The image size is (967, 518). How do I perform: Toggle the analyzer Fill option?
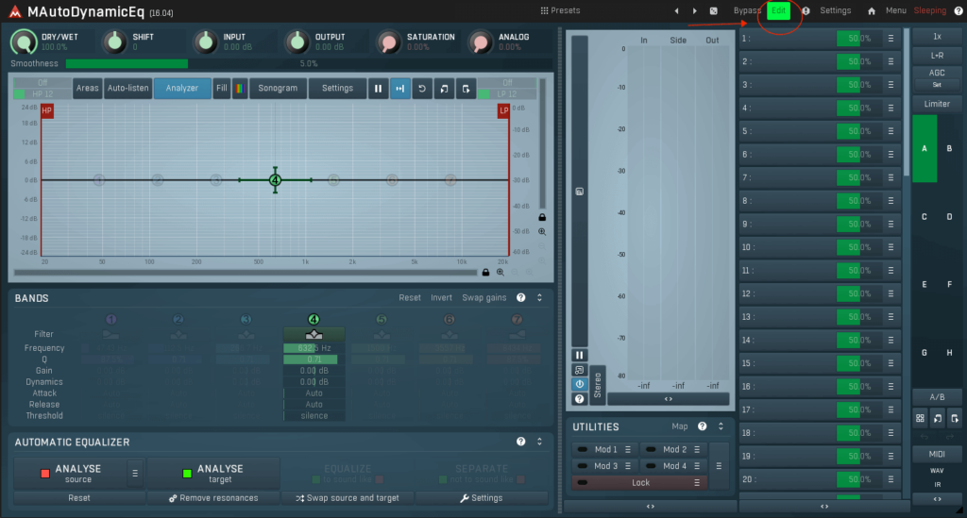pos(221,89)
